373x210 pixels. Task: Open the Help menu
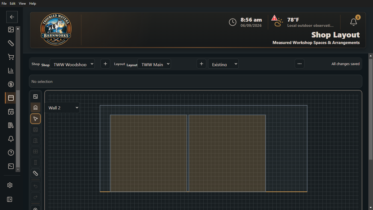click(x=32, y=4)
